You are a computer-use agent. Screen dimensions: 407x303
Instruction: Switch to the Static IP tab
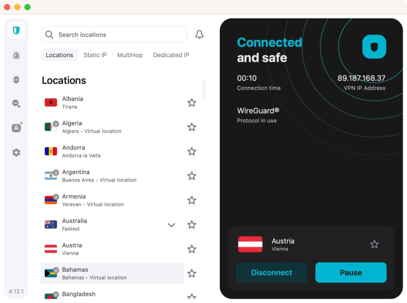(95, 55)
